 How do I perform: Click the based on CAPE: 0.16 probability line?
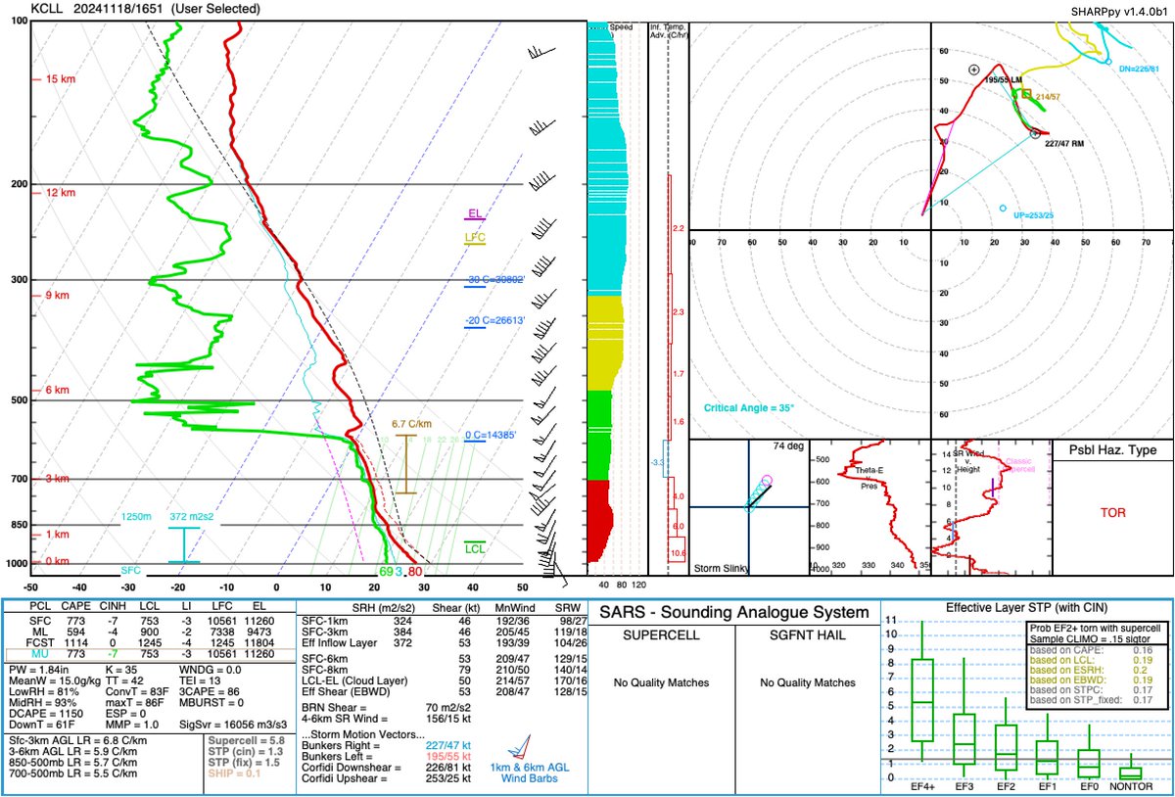coord(1093,648)
